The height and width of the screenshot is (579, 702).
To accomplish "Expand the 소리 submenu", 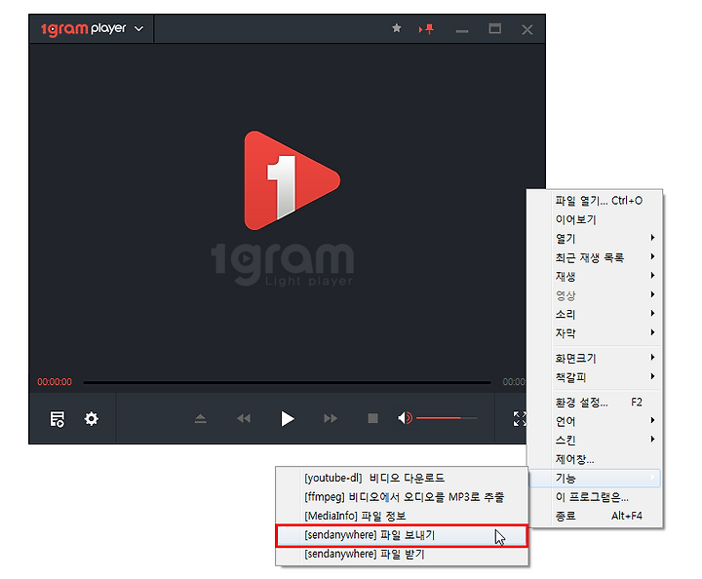I will [x=595, y=314].
